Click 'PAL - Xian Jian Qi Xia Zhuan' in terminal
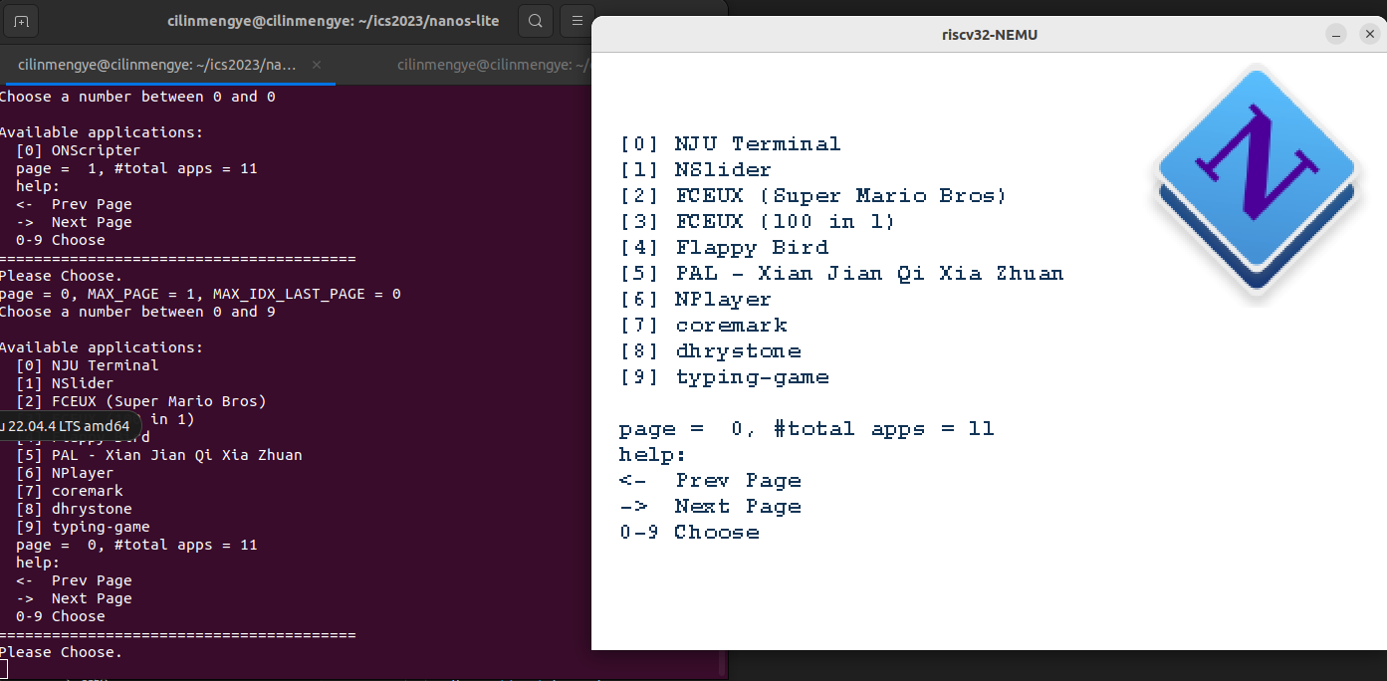This screenshot has height=681, width=1387. tap(177, 455)
